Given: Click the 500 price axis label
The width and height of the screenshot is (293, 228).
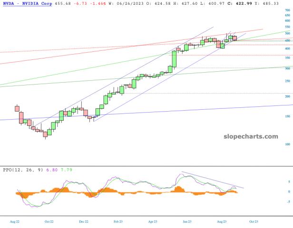Looking at the screenshot, I should point(287,34).
